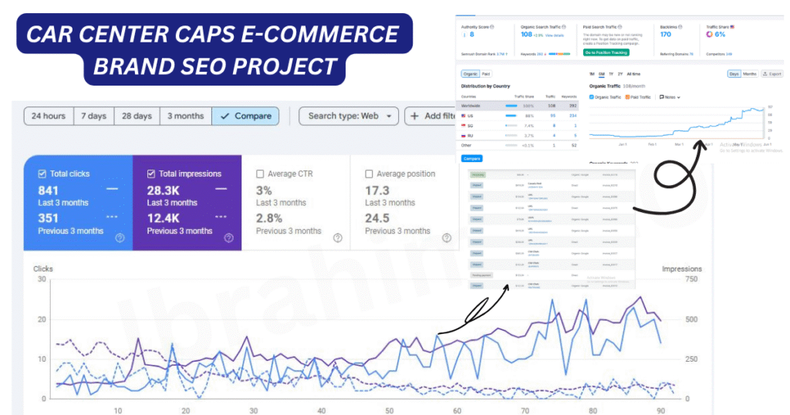The width and height of the screenshot is (790, 415).
Task: Click help icon in Total impressions card
Action: click(228, 238)
